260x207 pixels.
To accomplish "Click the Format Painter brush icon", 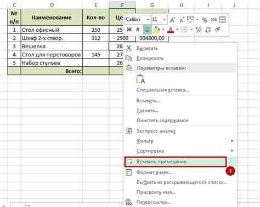I will (217, 30).
